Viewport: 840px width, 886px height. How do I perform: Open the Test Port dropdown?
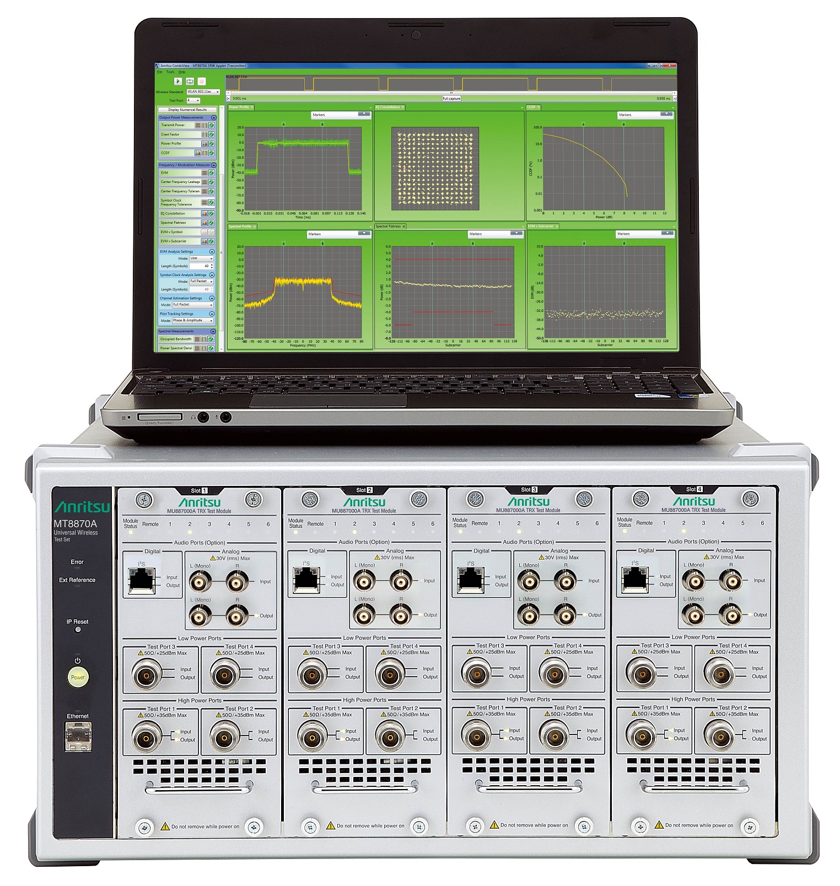[193, 101]
